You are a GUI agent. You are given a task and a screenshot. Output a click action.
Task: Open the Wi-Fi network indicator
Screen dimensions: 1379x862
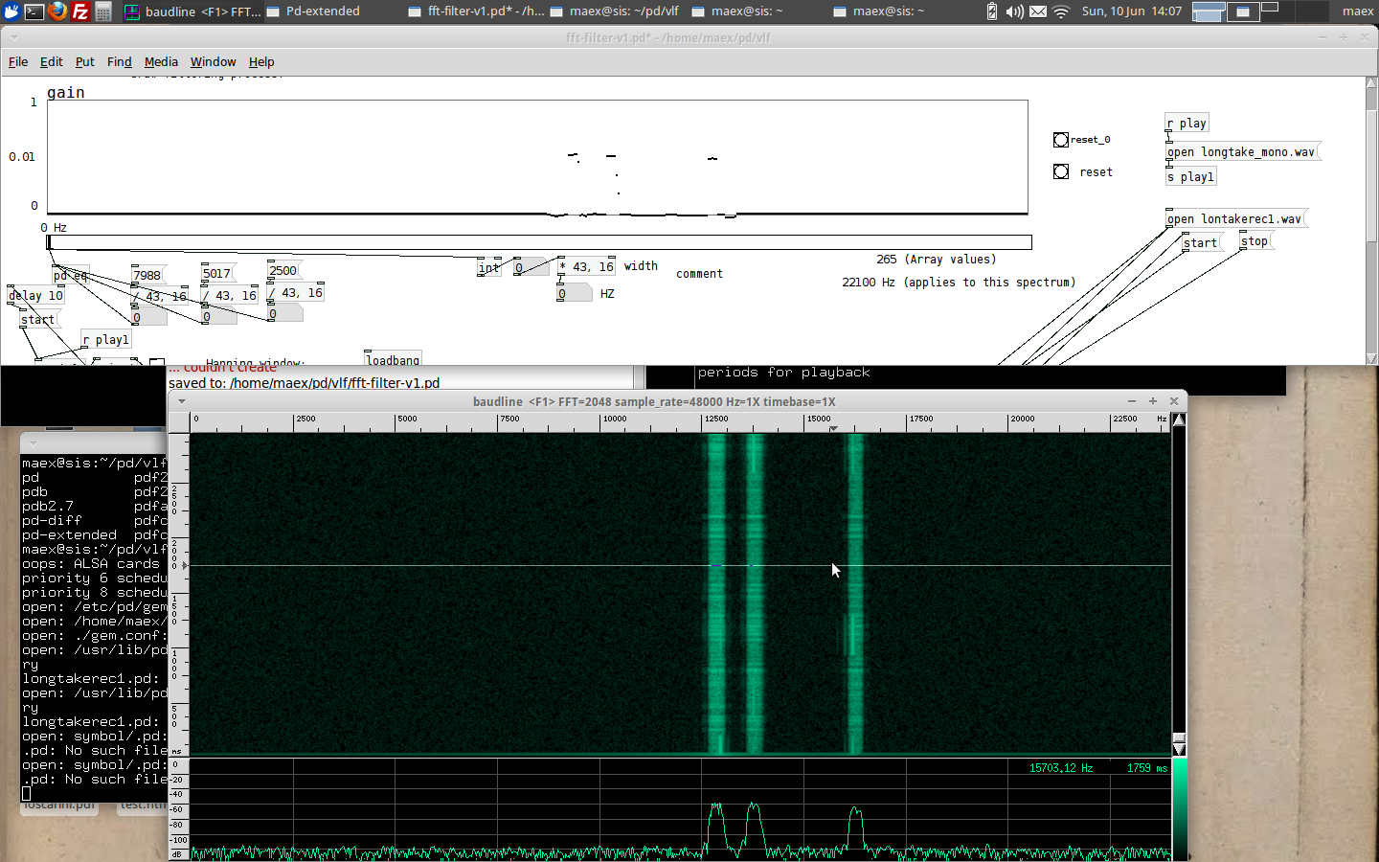tap(1061, 11)
